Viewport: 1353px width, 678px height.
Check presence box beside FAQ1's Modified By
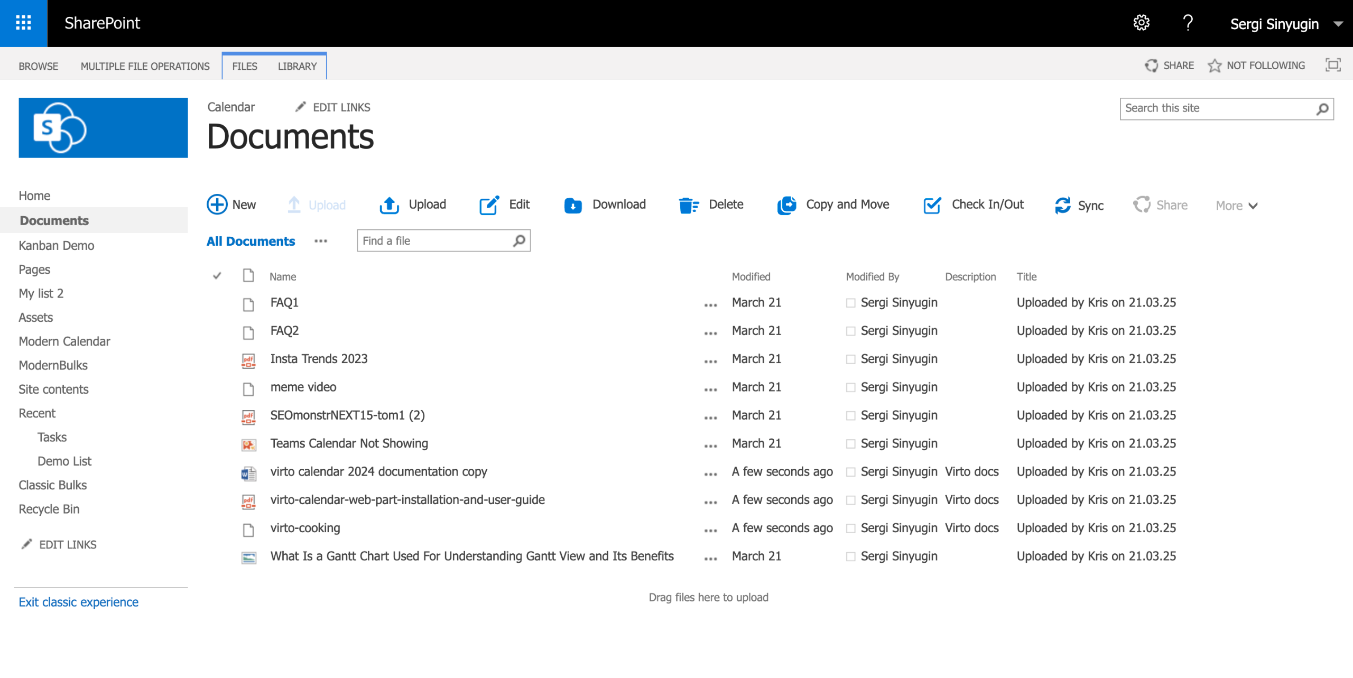coord(850,303)
